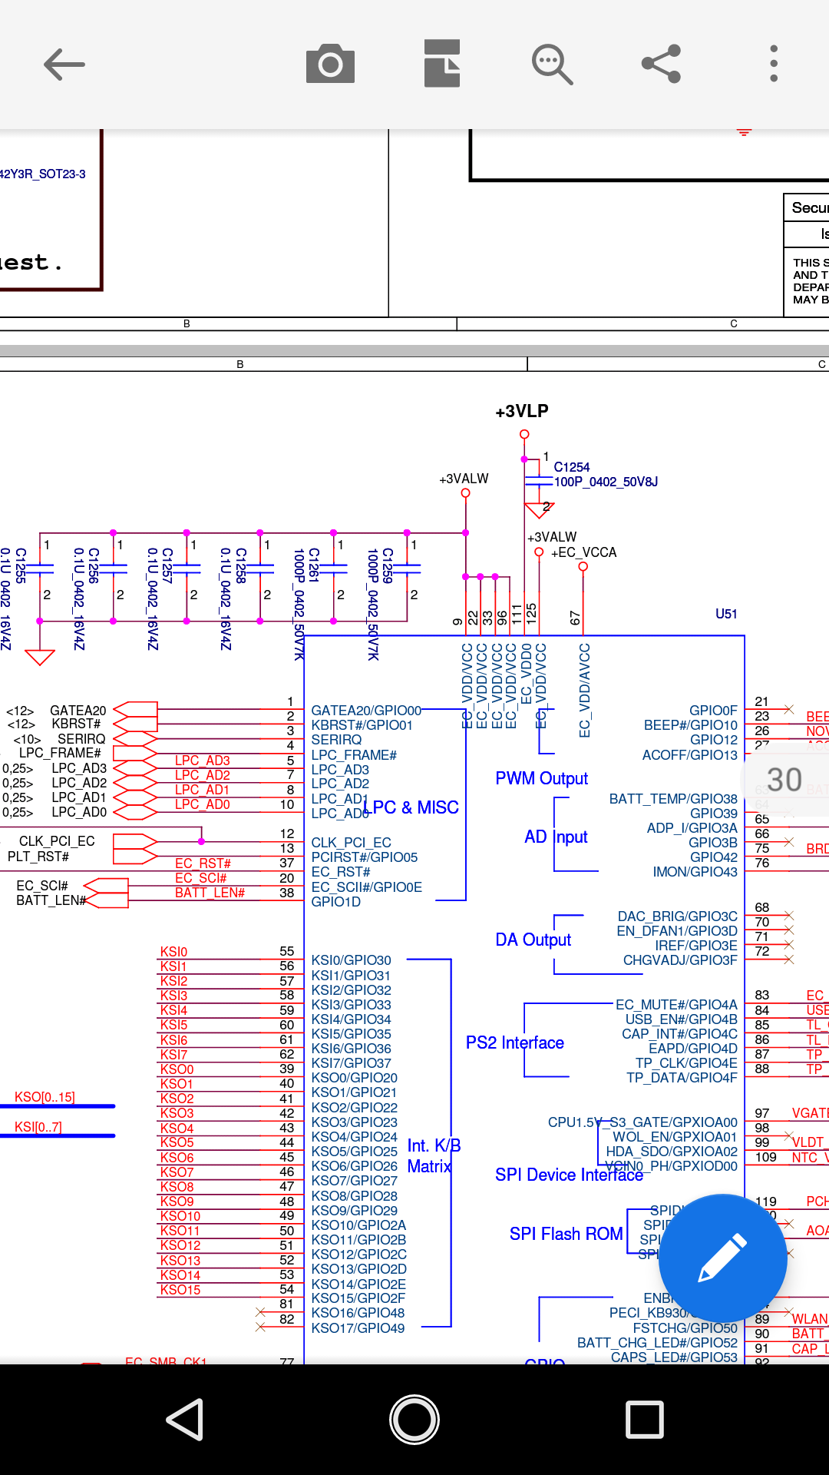
Task: Tap the PS2 Interface label
Action: (514, 1043)
